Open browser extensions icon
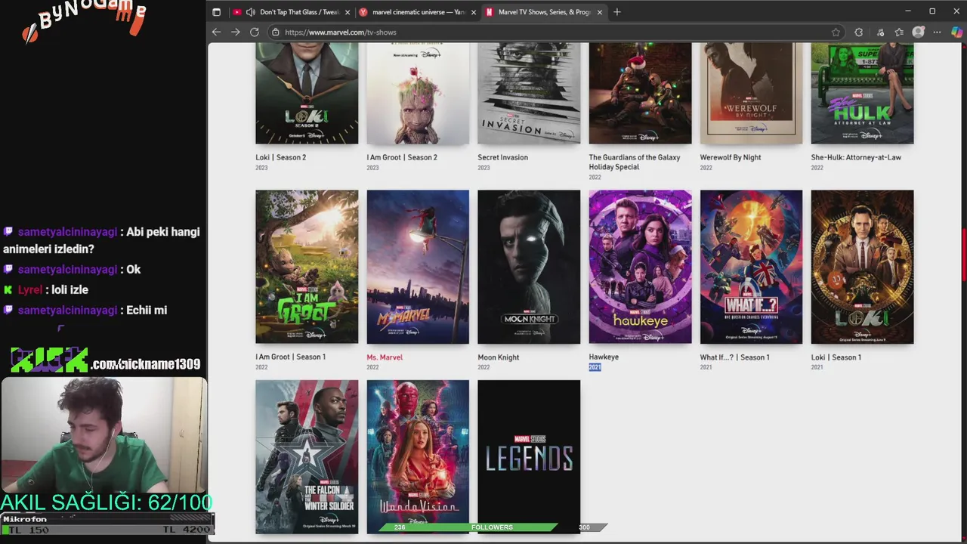967x544 pixels. (858, 32)
